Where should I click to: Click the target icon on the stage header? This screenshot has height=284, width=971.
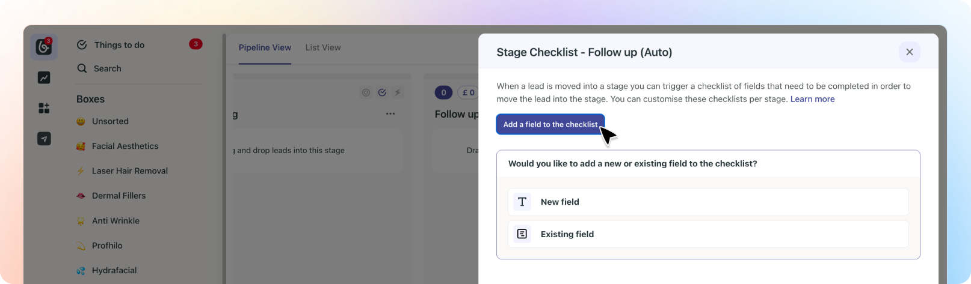(366, 92)
